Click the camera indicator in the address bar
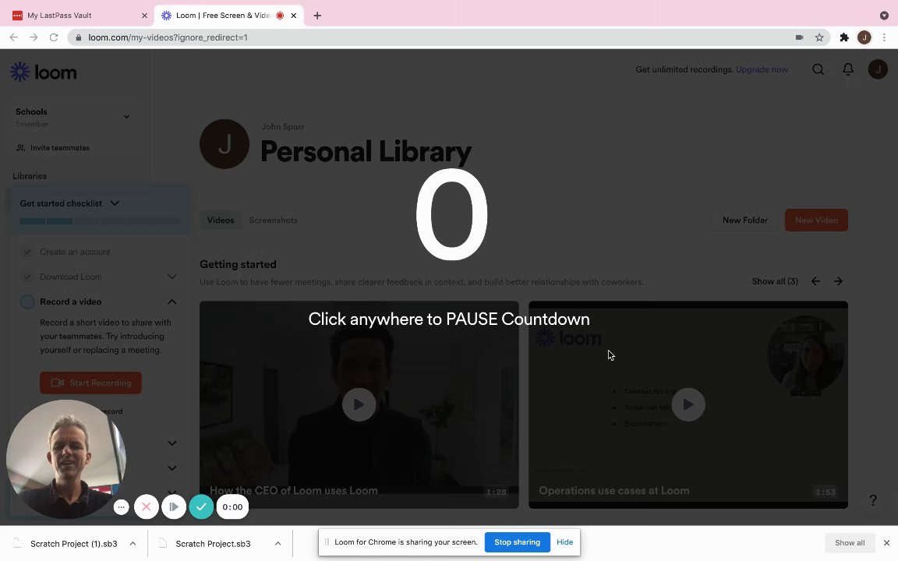The image size is (898, 561). coord(800,37)
